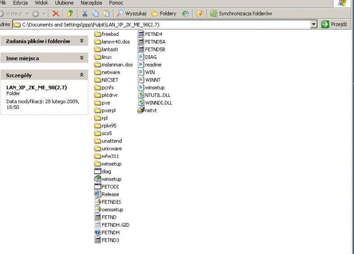Select the netvt catalog file

(147, 110)
